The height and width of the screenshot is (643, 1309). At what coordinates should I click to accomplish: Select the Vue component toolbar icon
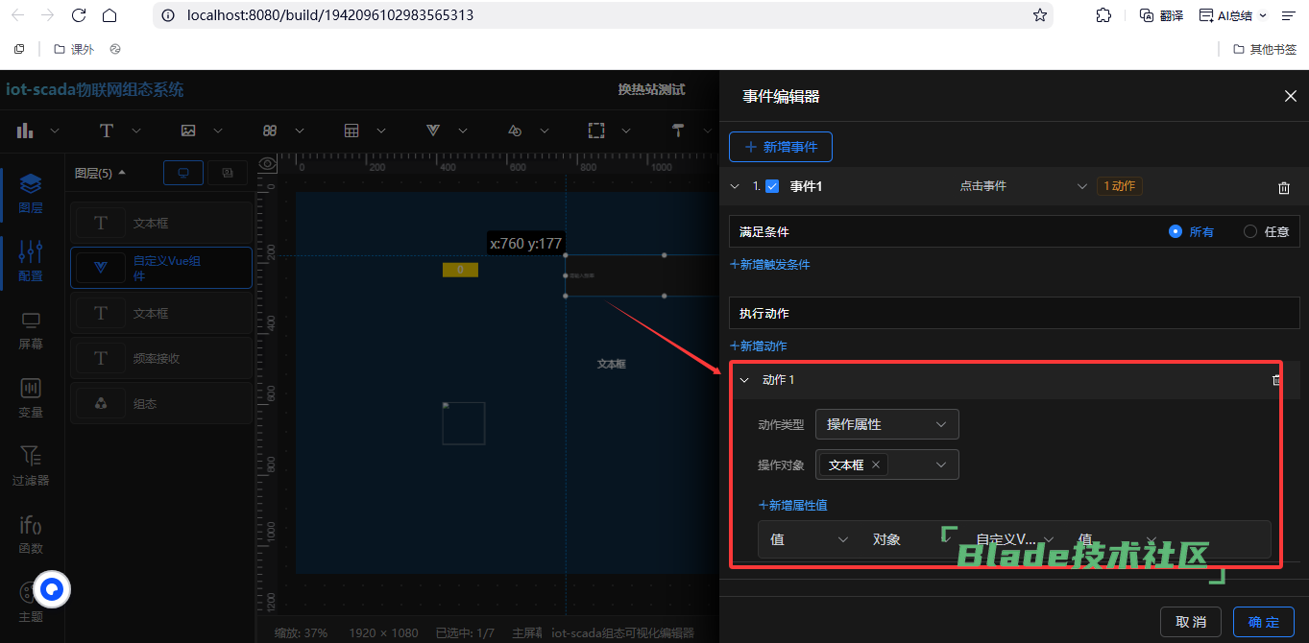(x=433, y=131)
